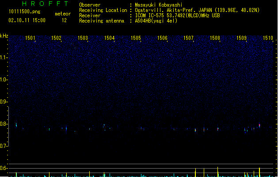Click the Receiving Location label
Image resolution: width=278 pixels, height=177 pixels.
(x=103, y=10)
